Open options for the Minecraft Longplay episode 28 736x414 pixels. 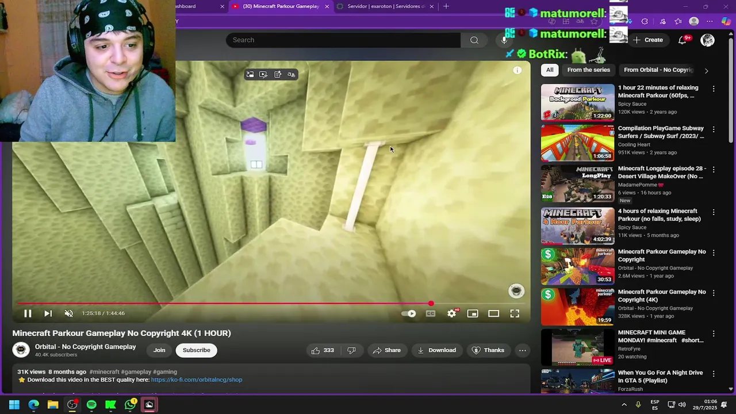[714, 170]
